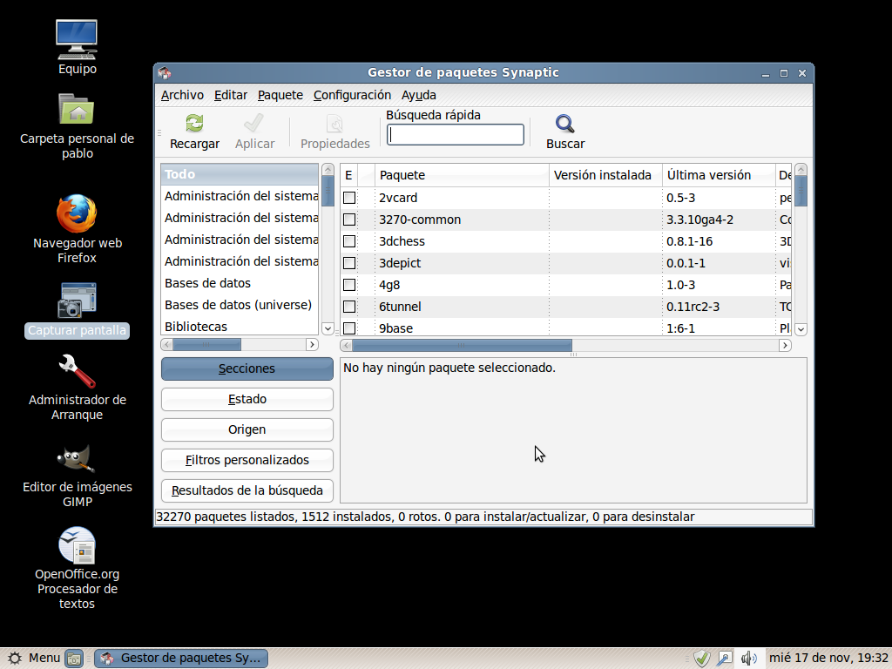Select the 3dchess package name

coord(402,241)
